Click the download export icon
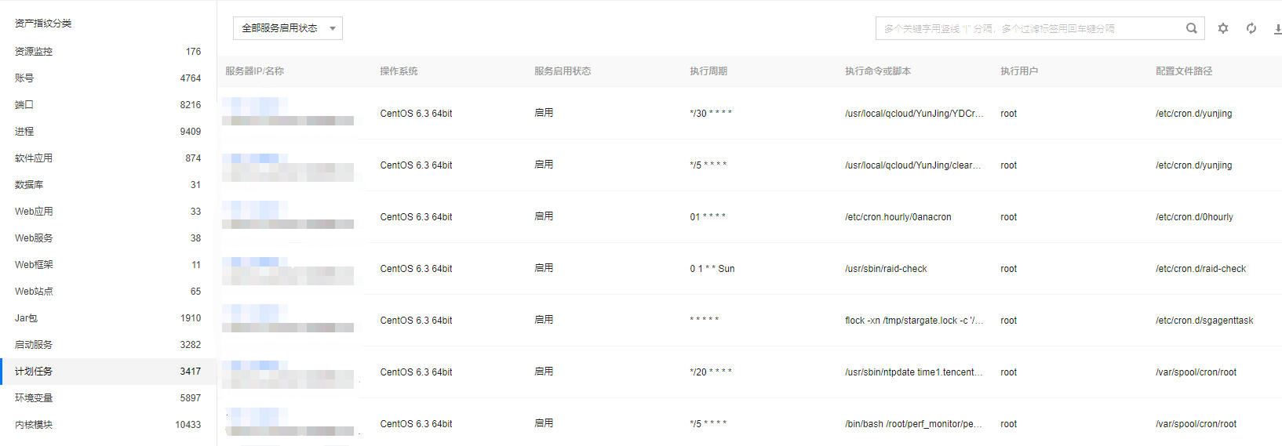Image resolution: width=1282 pixels, height=446 pixels. (x=1277, y=29)
